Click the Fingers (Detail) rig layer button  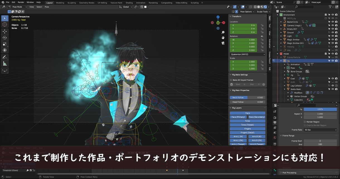pos(247,133)
